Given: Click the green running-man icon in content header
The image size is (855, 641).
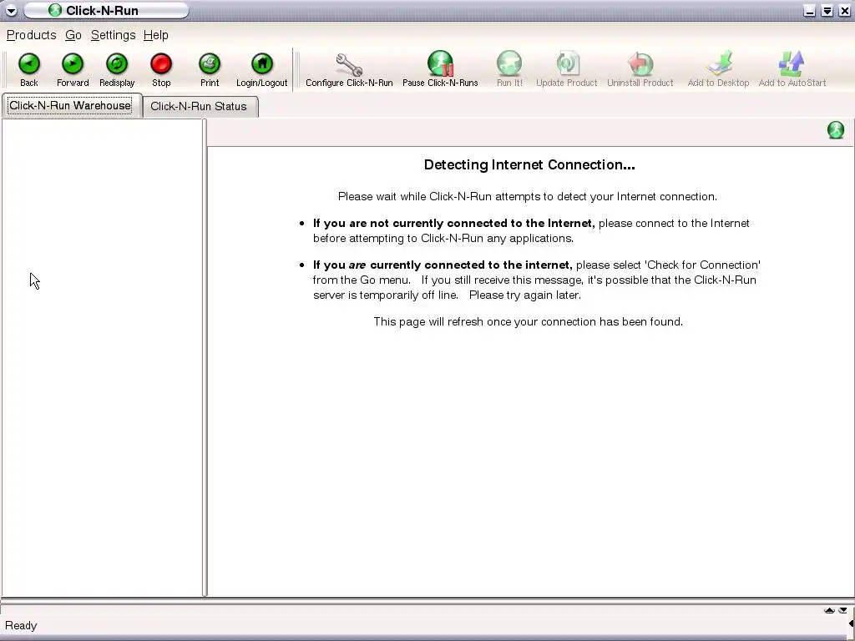Looking at the screenshot, I should tap(835, 130).
